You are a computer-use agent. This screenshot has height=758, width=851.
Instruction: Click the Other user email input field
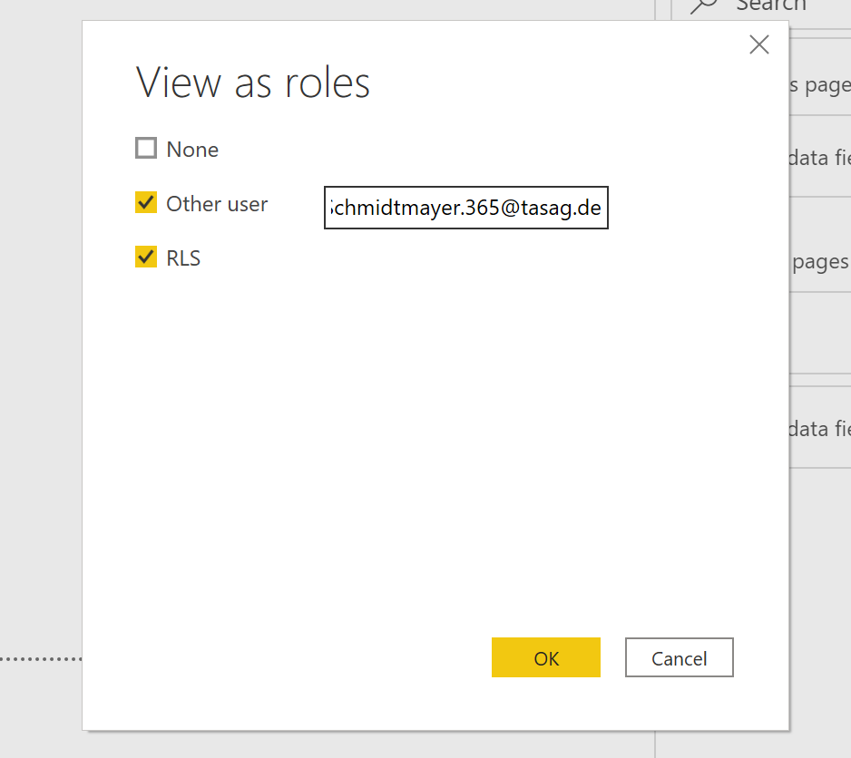(x=466, y=208)
